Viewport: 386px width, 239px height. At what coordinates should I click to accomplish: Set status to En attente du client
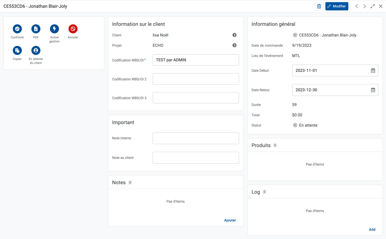[x=36, y=50]
